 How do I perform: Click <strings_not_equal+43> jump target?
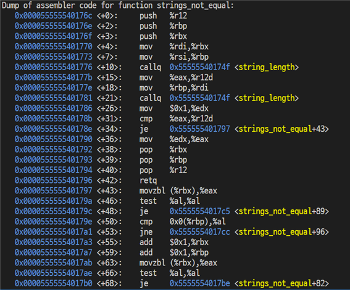click(281, 129)
